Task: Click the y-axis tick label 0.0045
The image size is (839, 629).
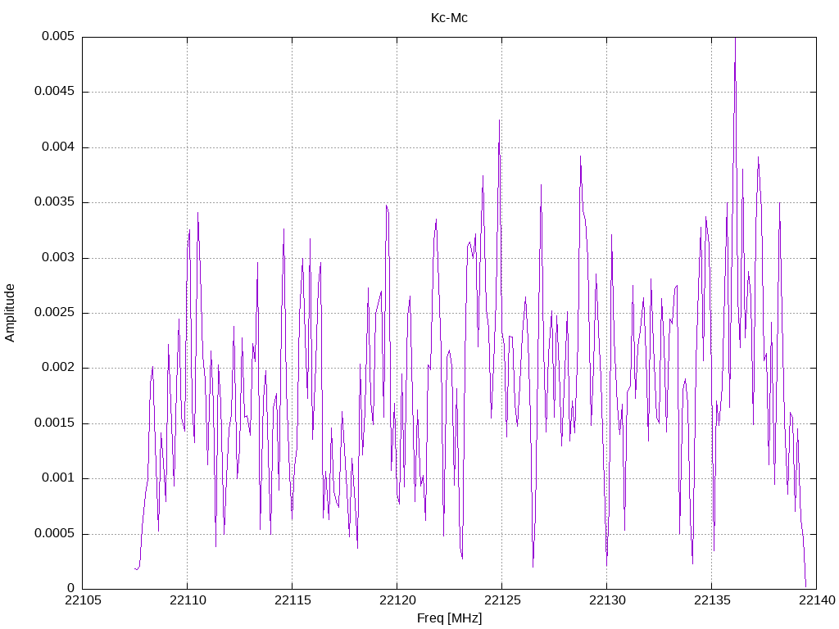Action: pos(55,92)
